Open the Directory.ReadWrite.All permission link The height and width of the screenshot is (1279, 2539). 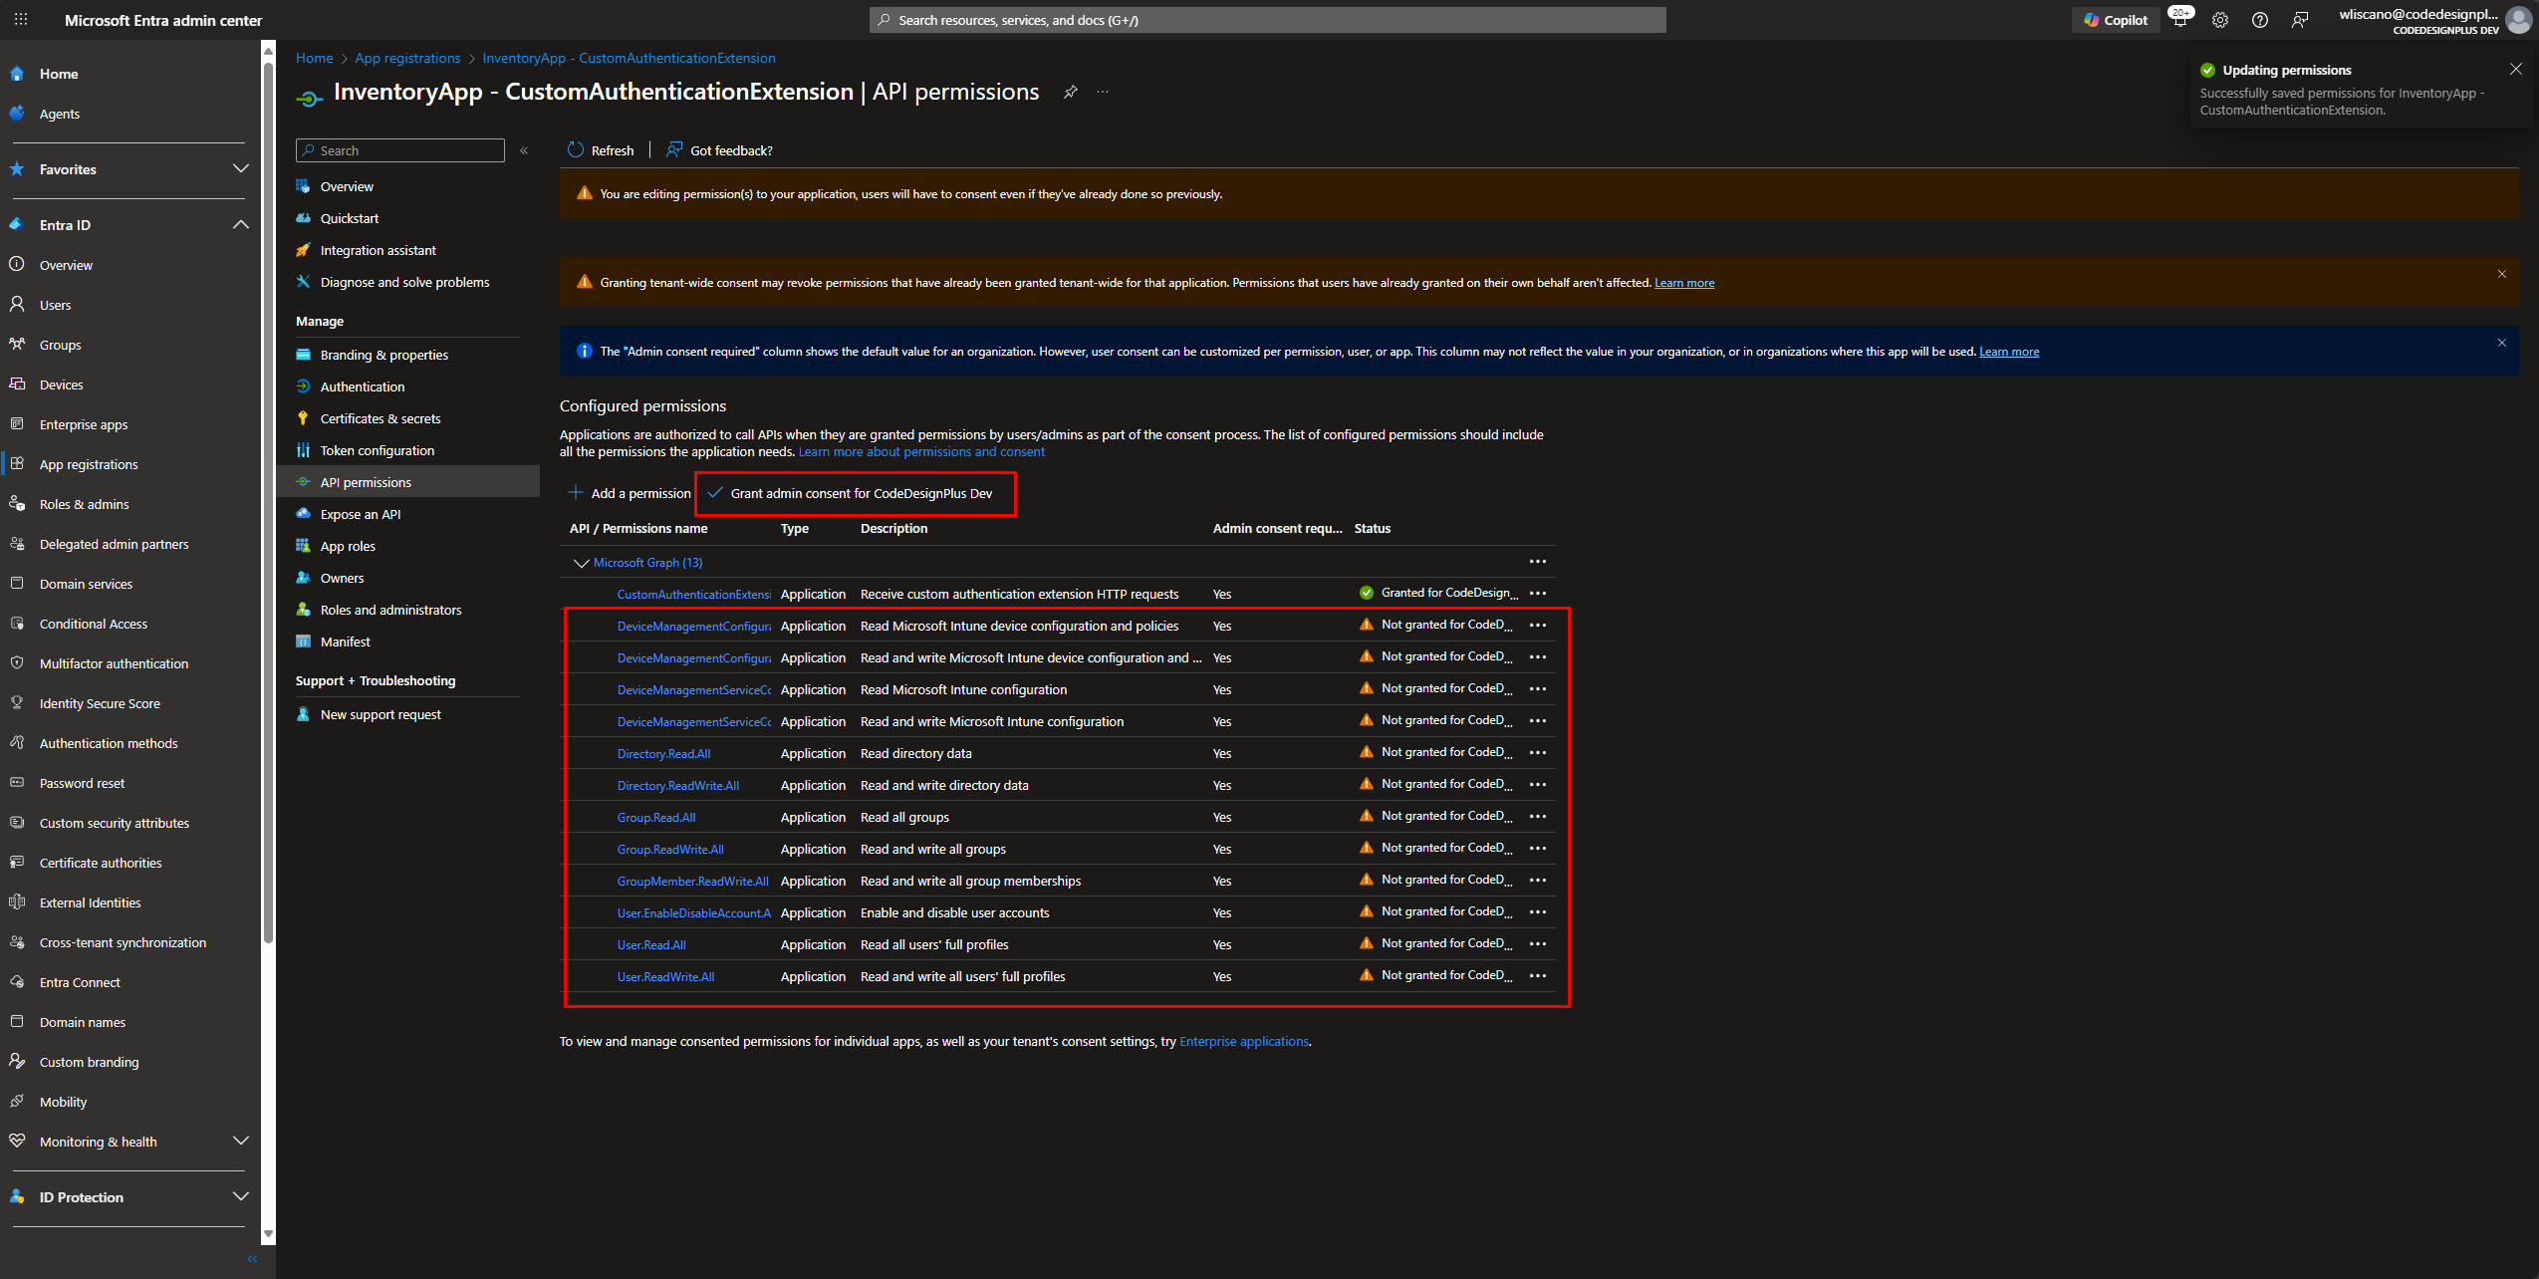tap(678, 786)
